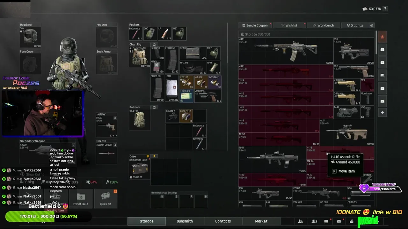Select the Std.Kit pouch in chest rig
408x229 pixels.
(193, 53)
